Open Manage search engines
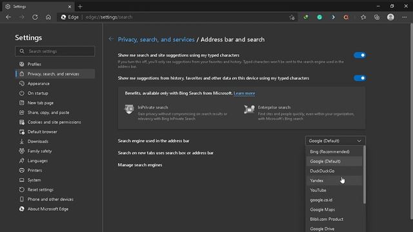 click(x=140, y=165)
